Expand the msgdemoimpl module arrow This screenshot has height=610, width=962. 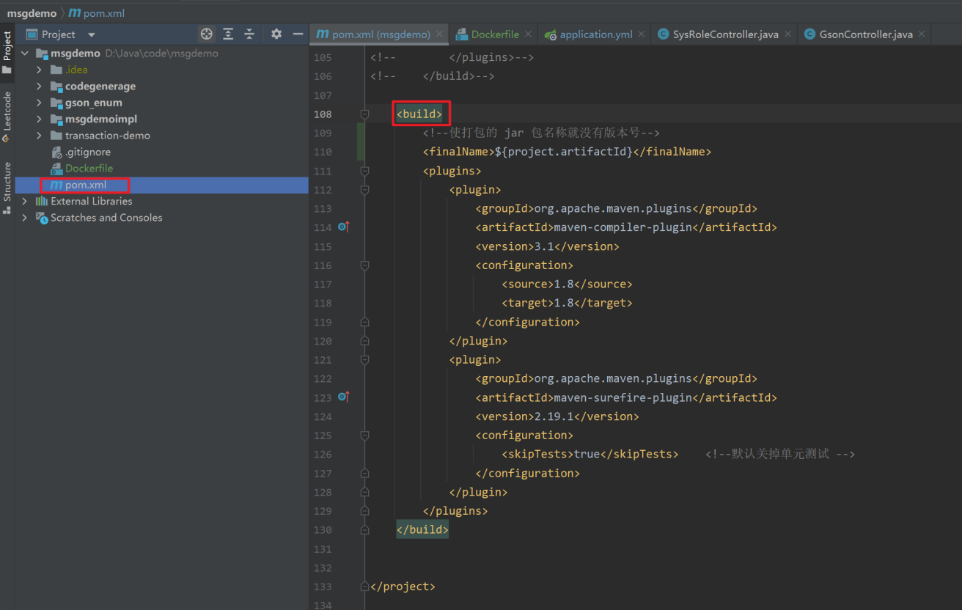pyautogui.click(x=40, y=119)
